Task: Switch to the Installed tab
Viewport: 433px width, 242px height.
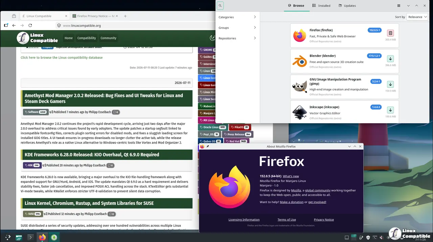Action: pyautogui.click(x=321, y=6)
